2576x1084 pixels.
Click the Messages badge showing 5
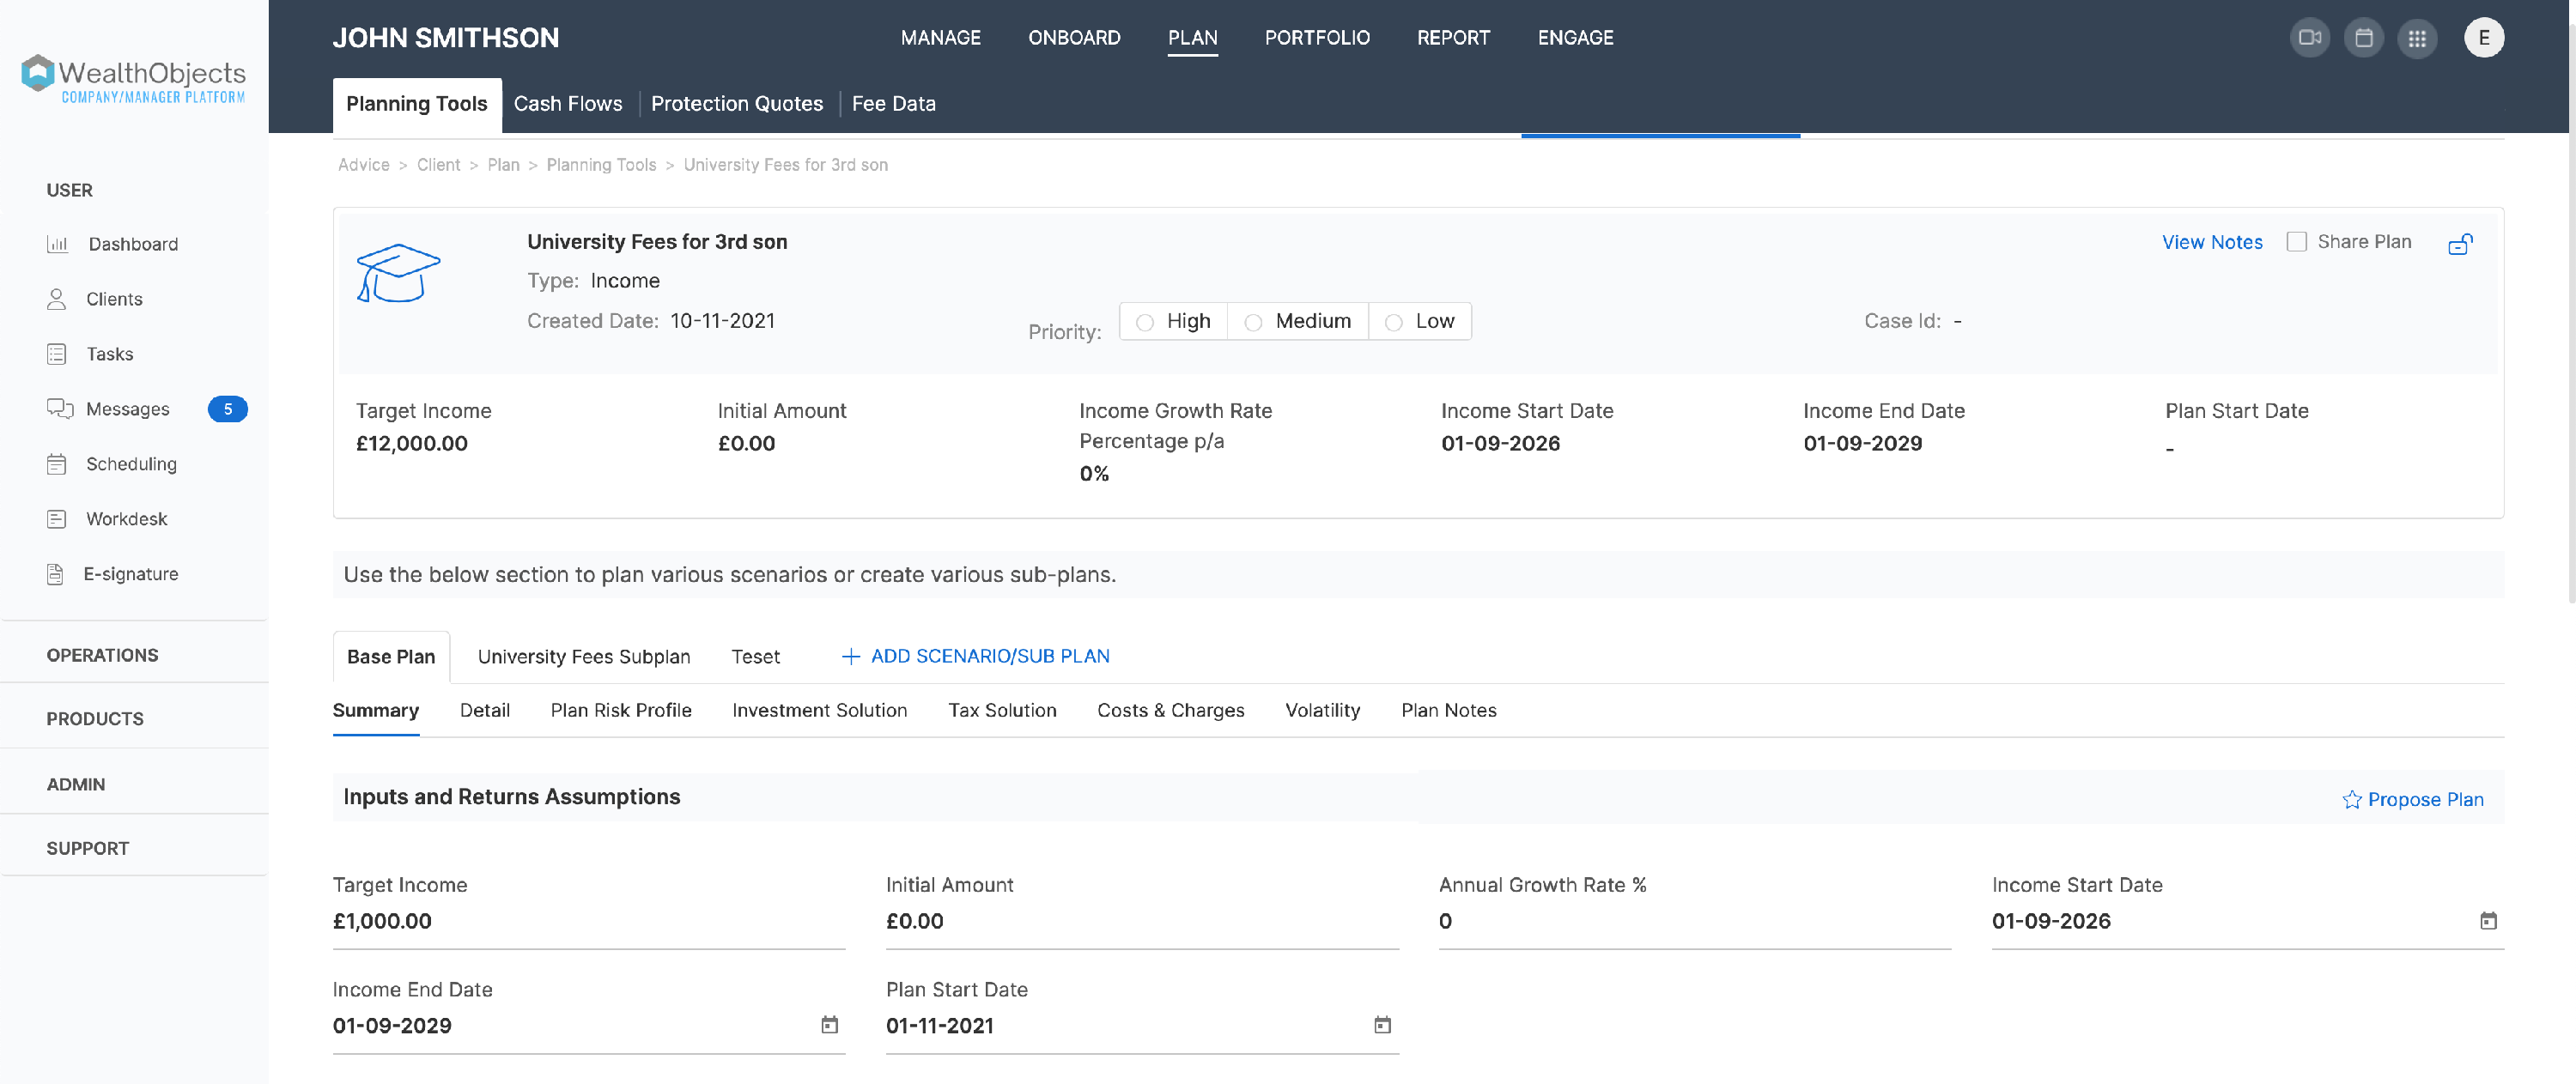(x=227, y=409)
